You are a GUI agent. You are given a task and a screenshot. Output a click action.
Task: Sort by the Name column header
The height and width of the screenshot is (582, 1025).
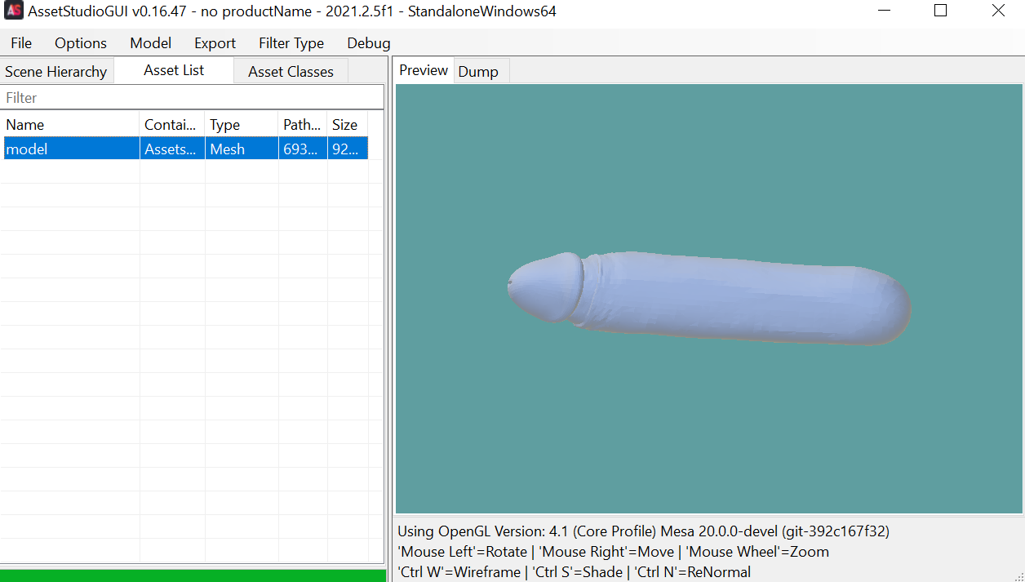[x=71, y=125]
